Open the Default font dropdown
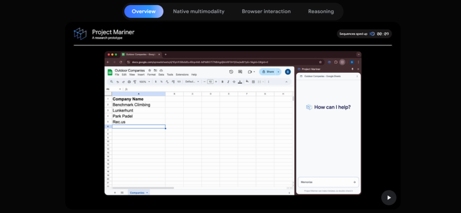Screen dimensions: 461x213 pyautogui.click(x=192, y=82)
